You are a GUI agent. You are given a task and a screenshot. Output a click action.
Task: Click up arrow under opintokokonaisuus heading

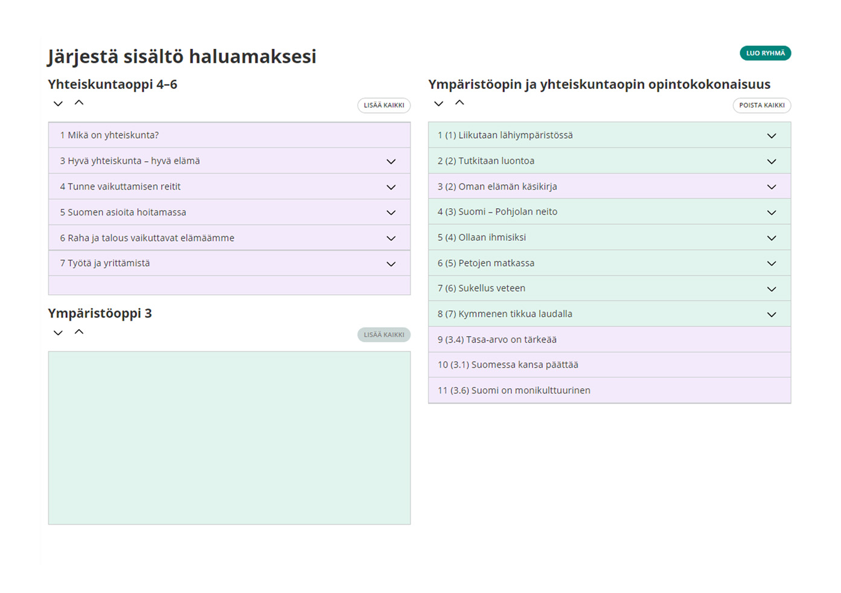click(459, 103)
